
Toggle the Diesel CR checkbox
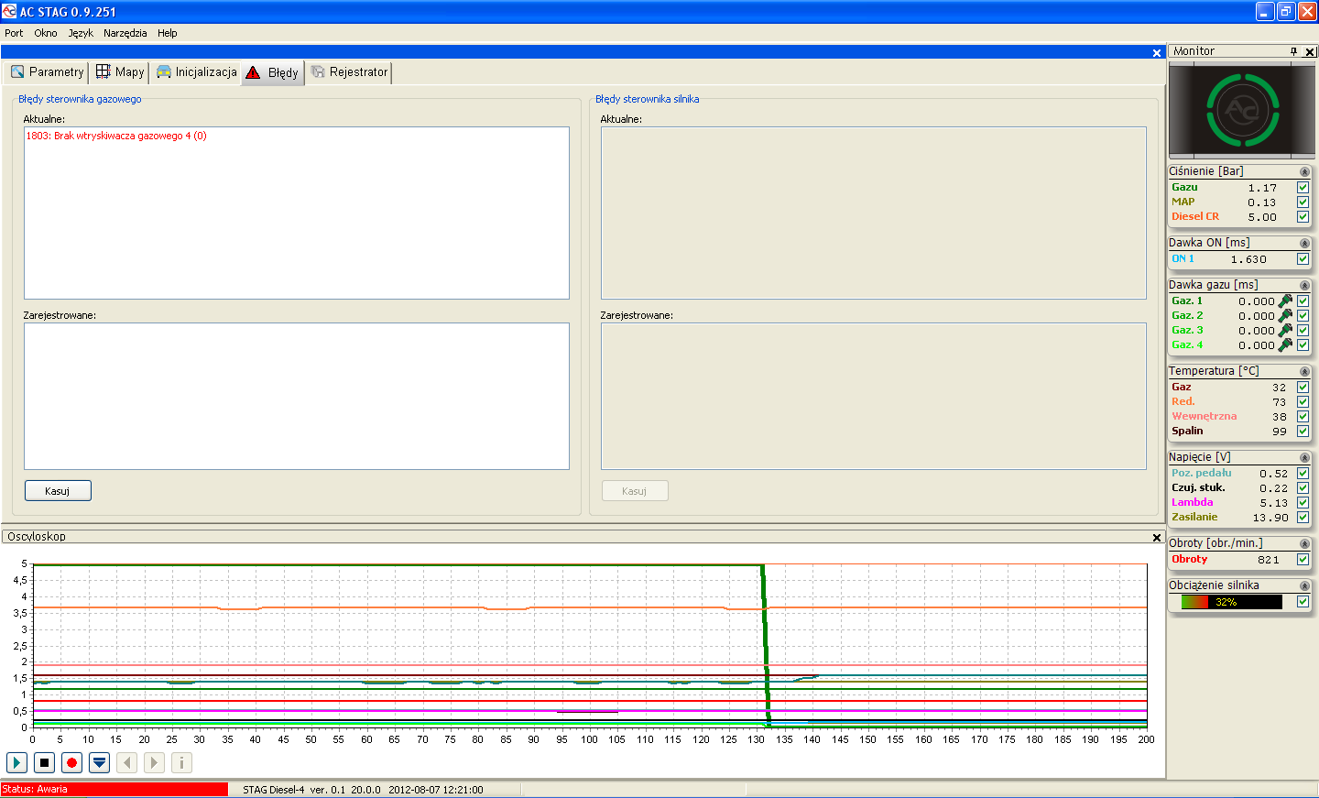1303,216
